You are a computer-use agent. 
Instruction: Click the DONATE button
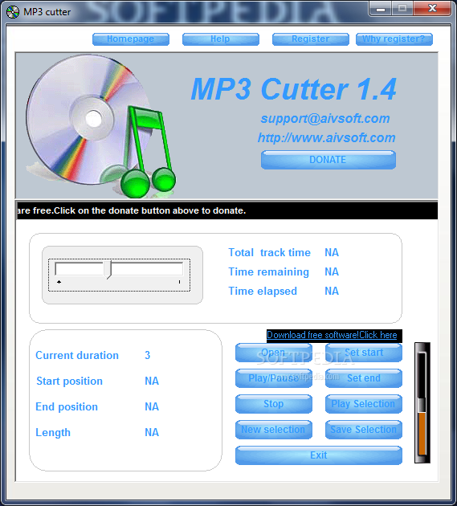pos(328,160)
